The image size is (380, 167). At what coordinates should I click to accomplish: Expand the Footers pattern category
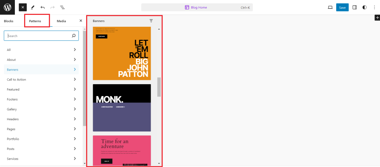pos(41,99)
